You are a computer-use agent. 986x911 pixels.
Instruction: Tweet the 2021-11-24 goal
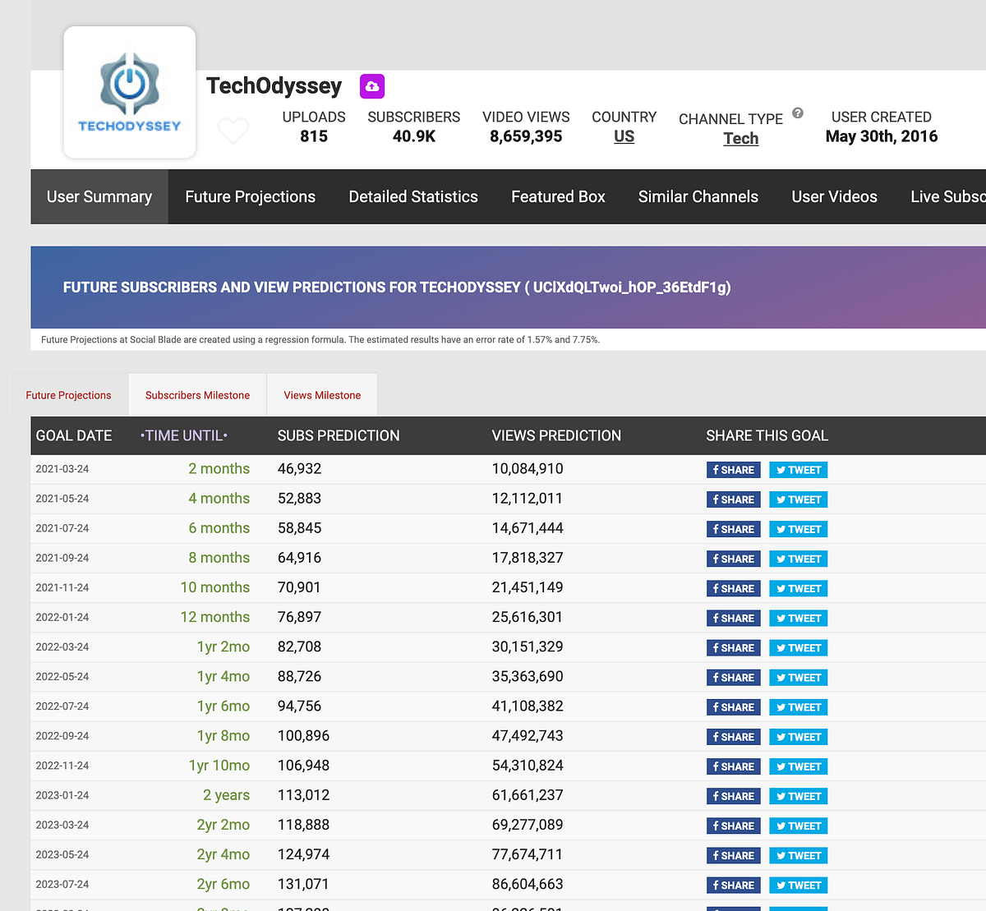[799, 588]
